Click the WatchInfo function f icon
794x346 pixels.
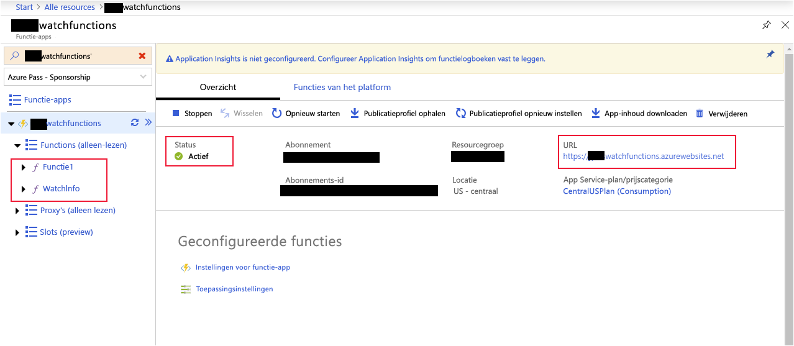click(x=35, y=189)
